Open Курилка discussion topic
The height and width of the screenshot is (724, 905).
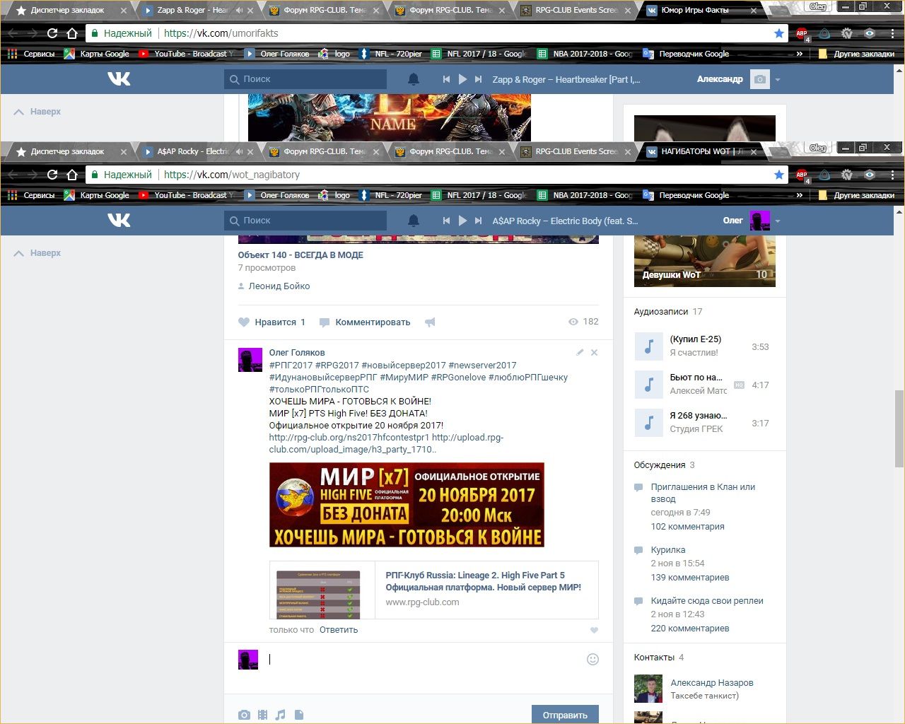(668, 550)
